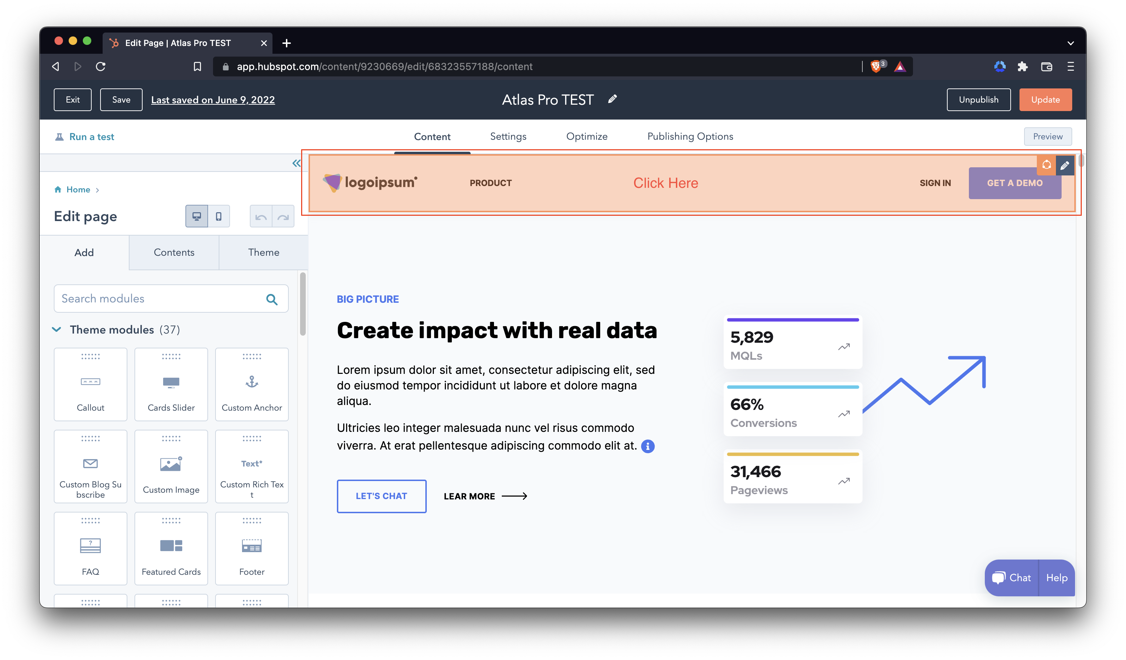Bookmark this page icon
1126x660 pixels.
point(197,66)
